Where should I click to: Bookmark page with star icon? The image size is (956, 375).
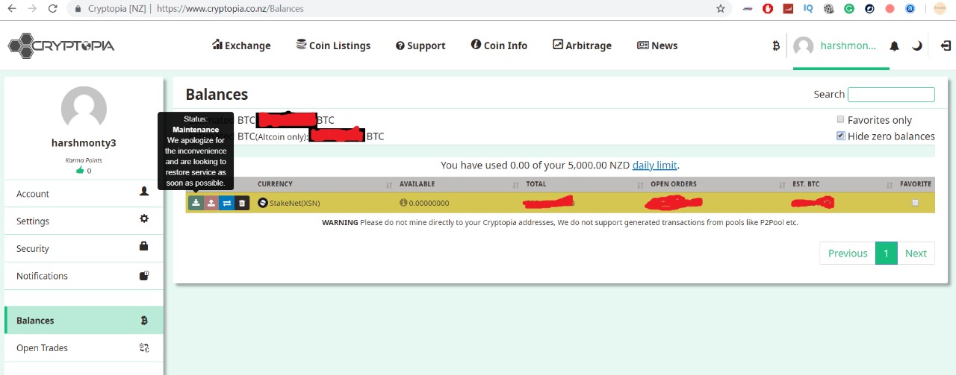pos(720,9)
